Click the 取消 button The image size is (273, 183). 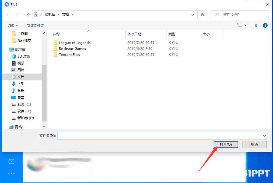(254, 145)
